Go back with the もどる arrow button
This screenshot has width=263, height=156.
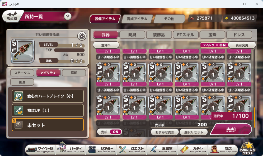click(x=12, y=16)
